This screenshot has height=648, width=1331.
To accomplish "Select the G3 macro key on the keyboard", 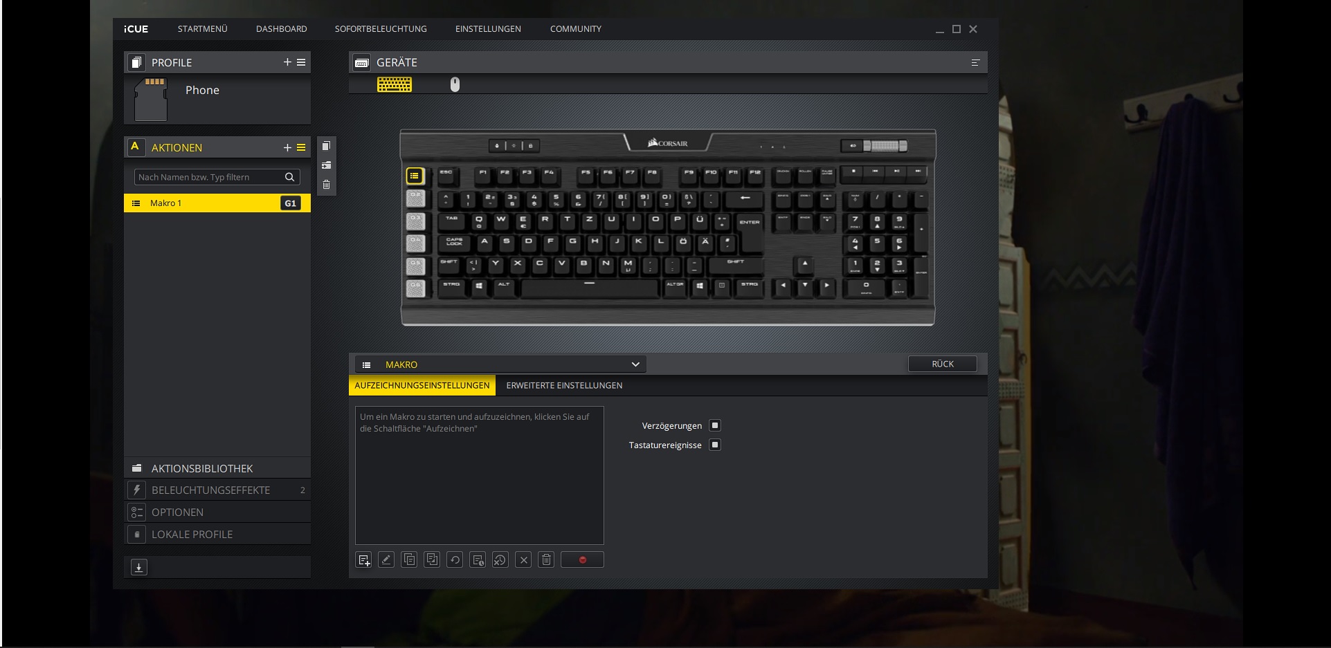I will 415,221.
